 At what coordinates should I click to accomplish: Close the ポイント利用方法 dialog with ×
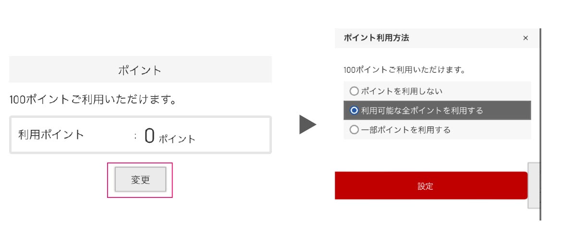(526, 38)
